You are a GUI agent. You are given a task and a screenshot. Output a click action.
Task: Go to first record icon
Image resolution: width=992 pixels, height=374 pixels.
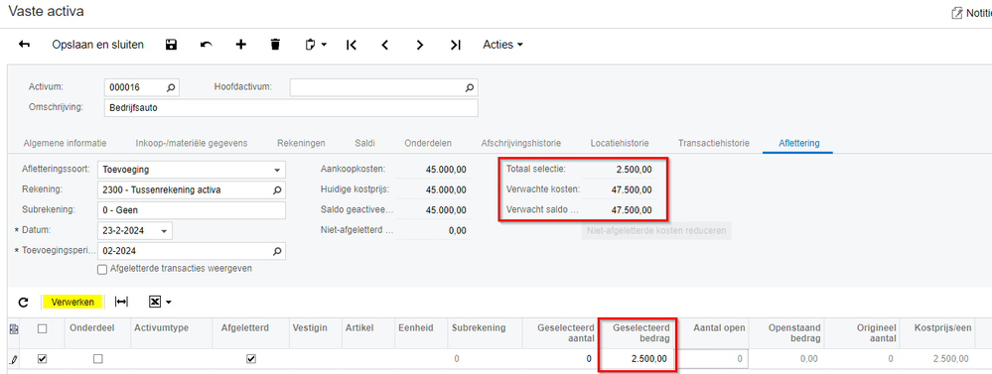click(352, 45)
